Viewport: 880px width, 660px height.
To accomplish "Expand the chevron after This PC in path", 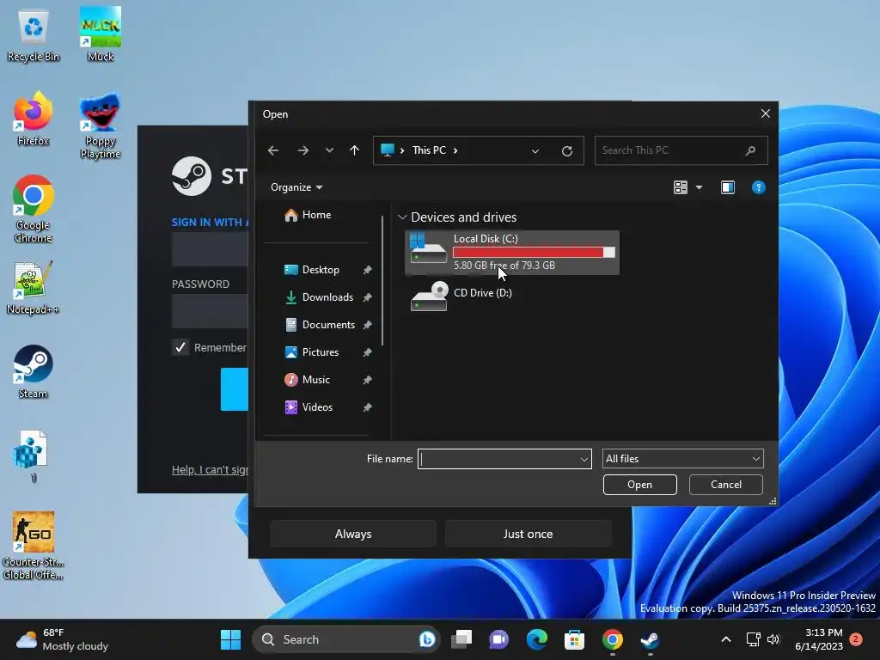I will 455,150.
